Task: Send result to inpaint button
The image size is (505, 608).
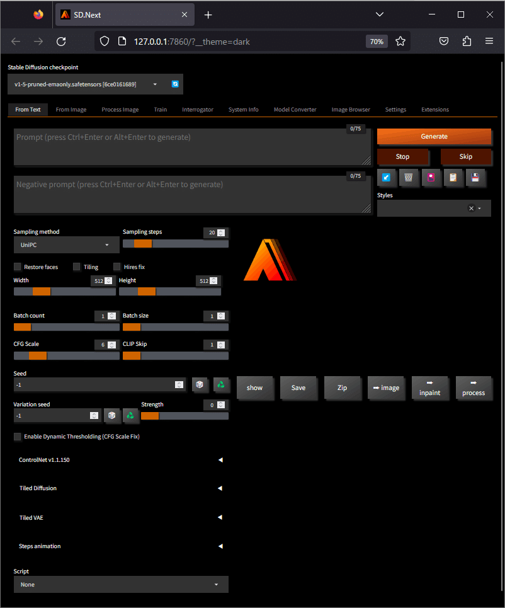Action: [430, 387]
